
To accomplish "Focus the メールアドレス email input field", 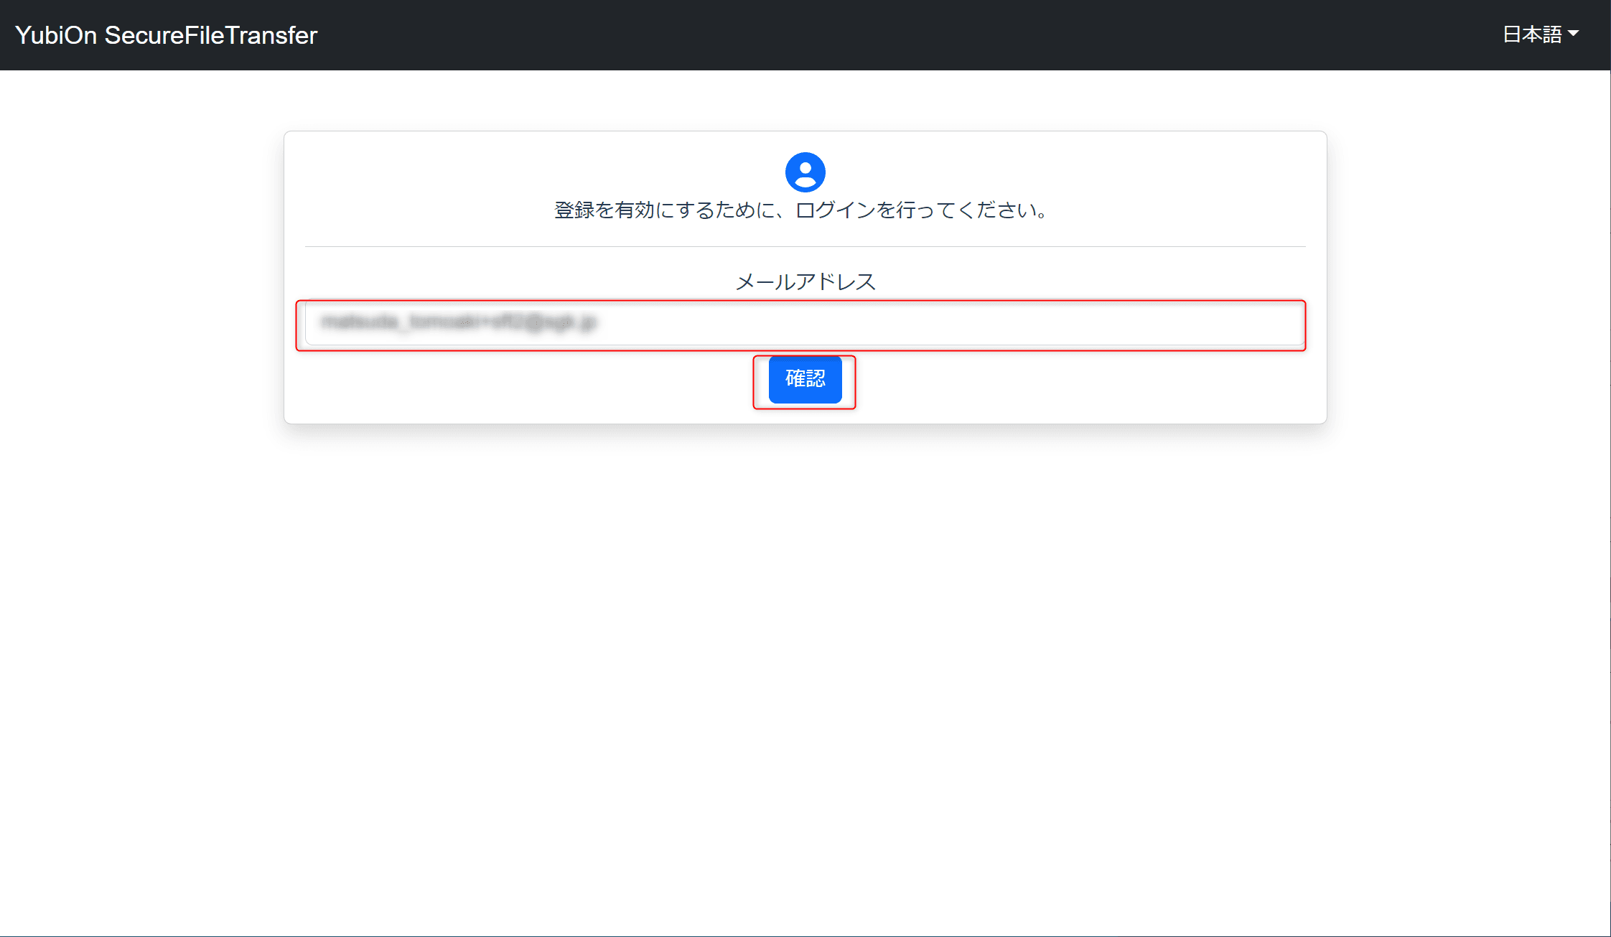I will tap(804, 323).
